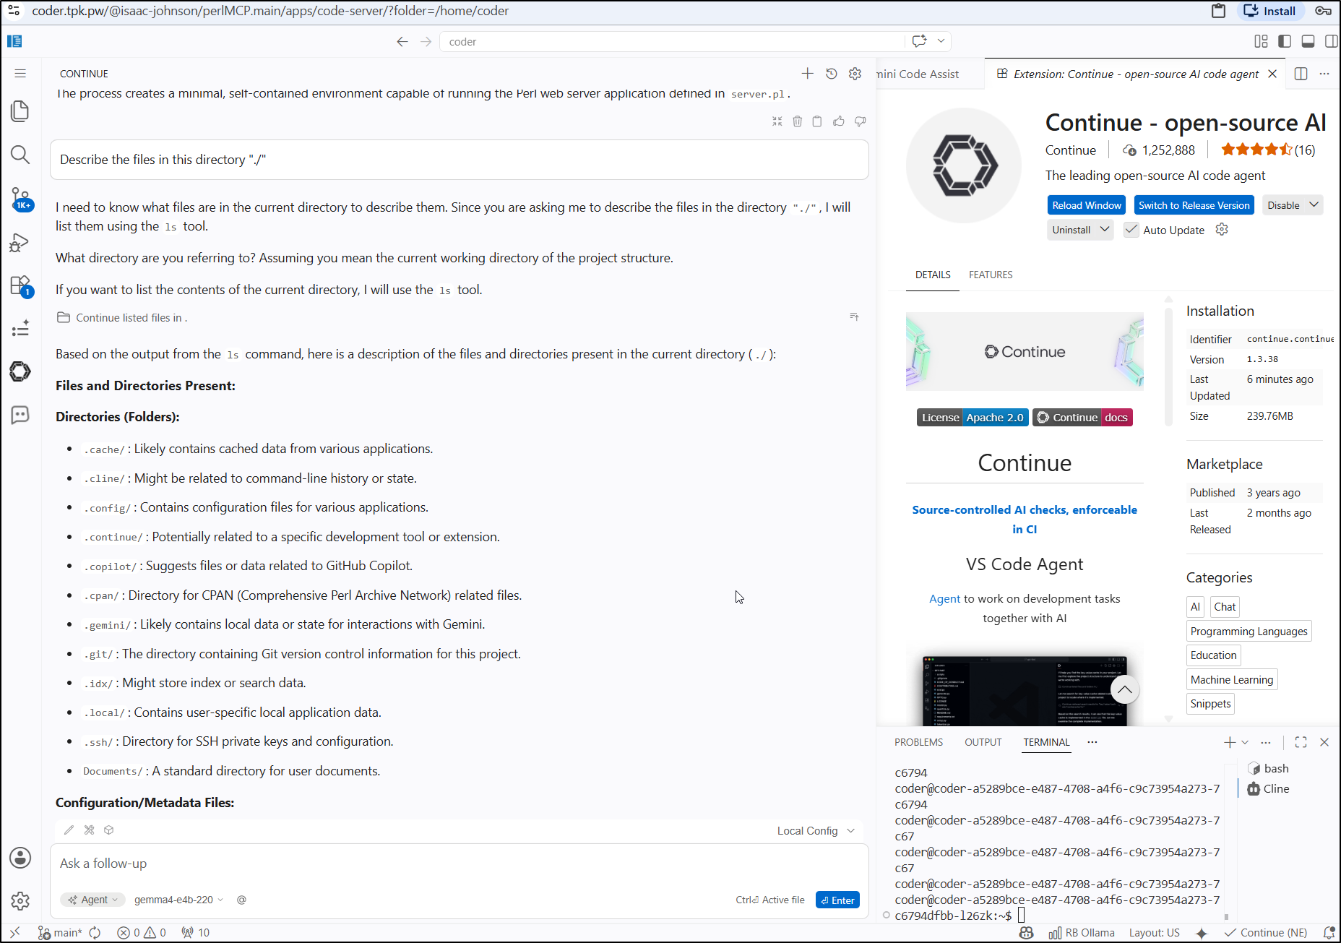The height and width of the screenshot is (943, 1341).
Task: Click the pencil icon above the chat input
Action: [69, 830]
